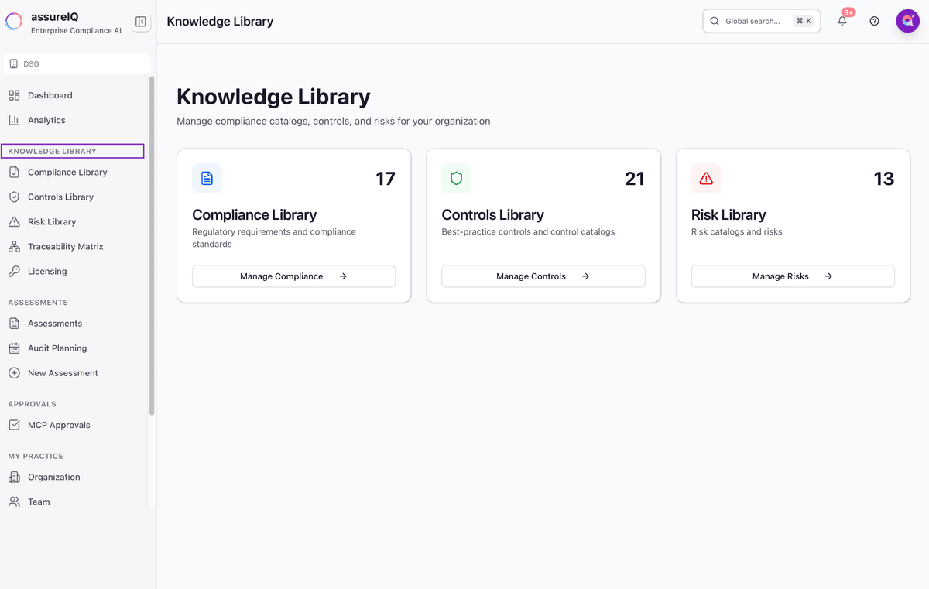
Task: Click the Audit Planning calendar icon
Action: click(x=14, y=348)
